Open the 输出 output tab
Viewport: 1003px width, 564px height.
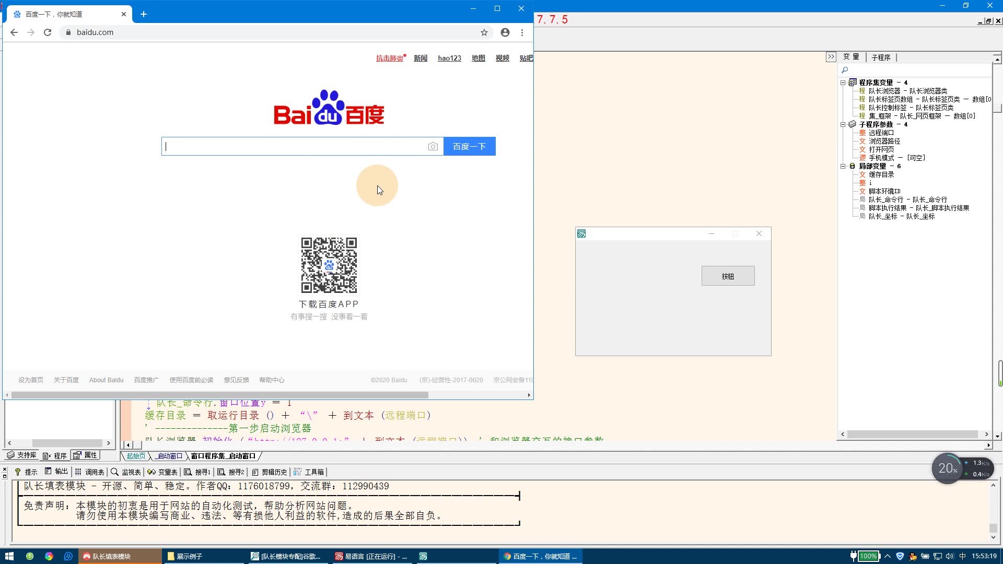[x=56, y=472]
